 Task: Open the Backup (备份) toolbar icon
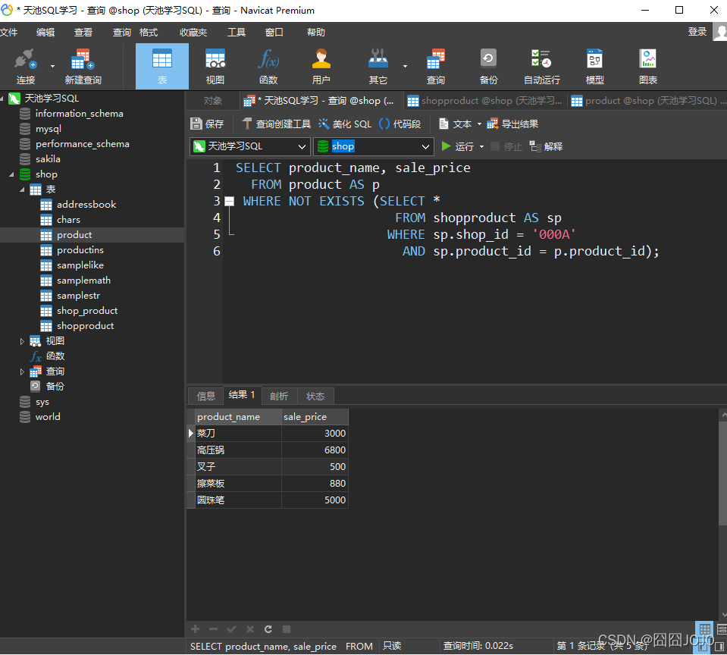[x=488, y=66]
